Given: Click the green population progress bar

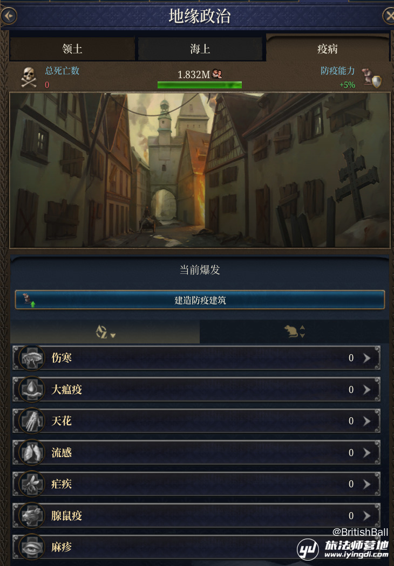Looking at the screenshot, I should 200,85.
